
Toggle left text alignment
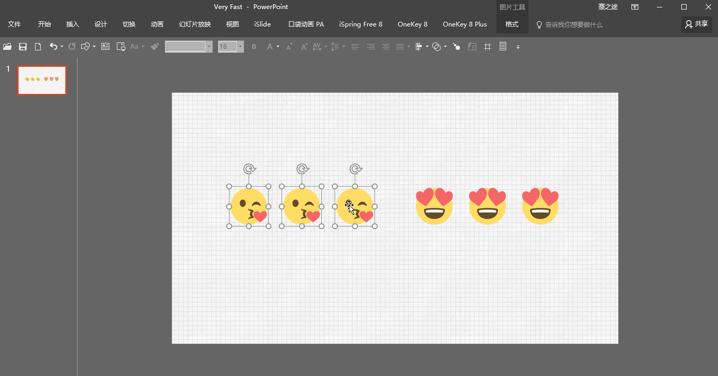(x=355, y=47)
